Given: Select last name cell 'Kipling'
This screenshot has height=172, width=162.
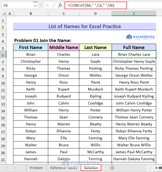Looking at the screenshot, I should 96,96.
